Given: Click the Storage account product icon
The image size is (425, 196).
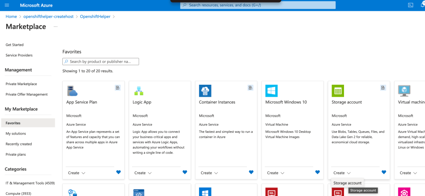Looking at the screenshot, I should (x=338, y=91).
